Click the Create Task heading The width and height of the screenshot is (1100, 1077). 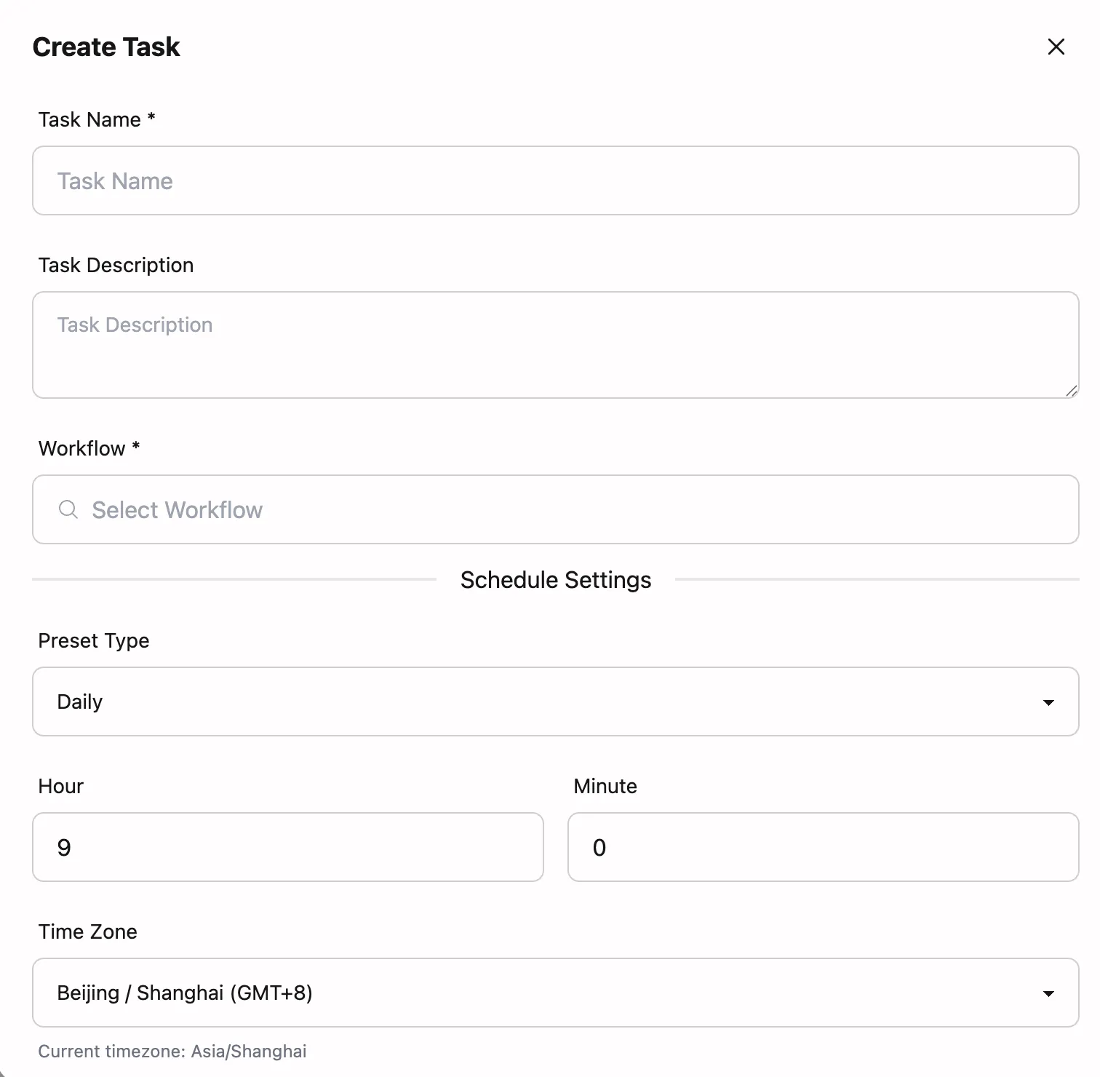[105, 47]
